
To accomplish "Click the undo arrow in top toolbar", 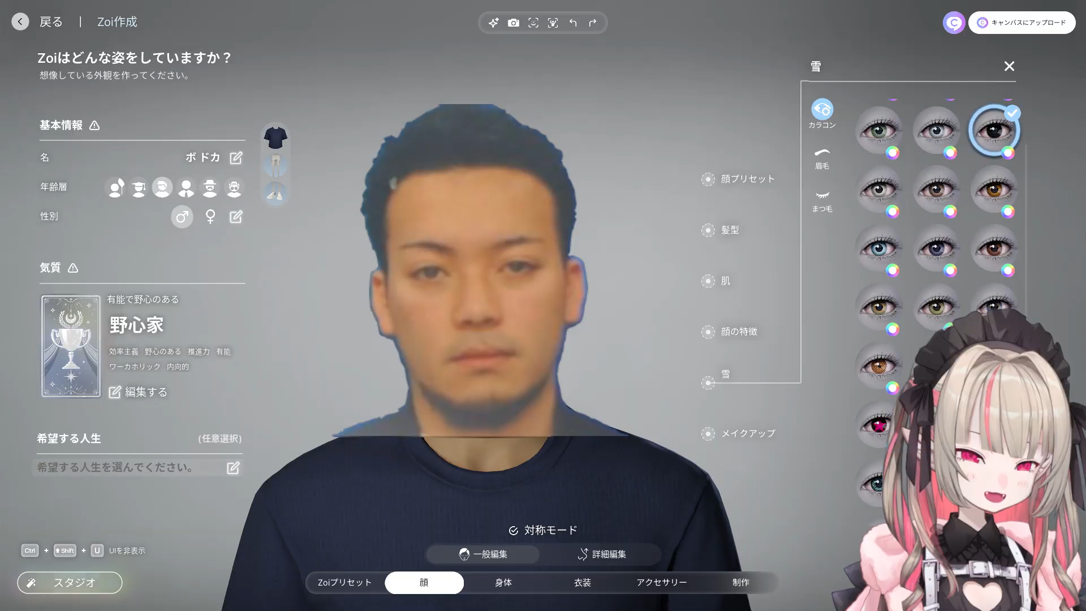I will click(573, 23).
